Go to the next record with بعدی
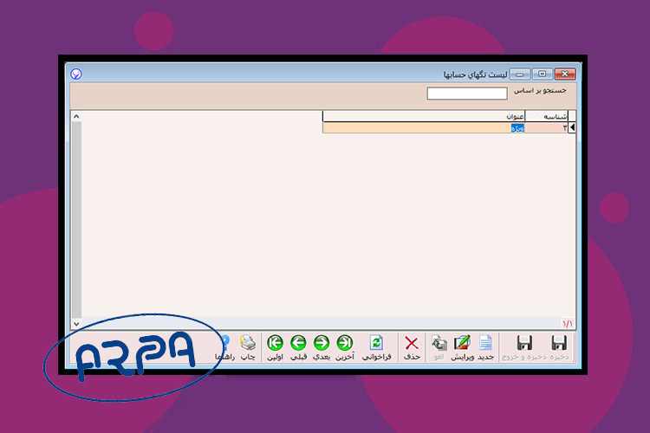650x433 pixels. pos(322,347)
